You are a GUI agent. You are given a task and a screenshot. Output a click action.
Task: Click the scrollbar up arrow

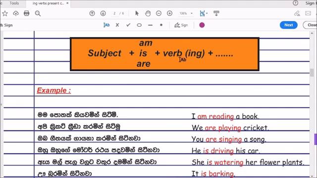tap(312, 33)
